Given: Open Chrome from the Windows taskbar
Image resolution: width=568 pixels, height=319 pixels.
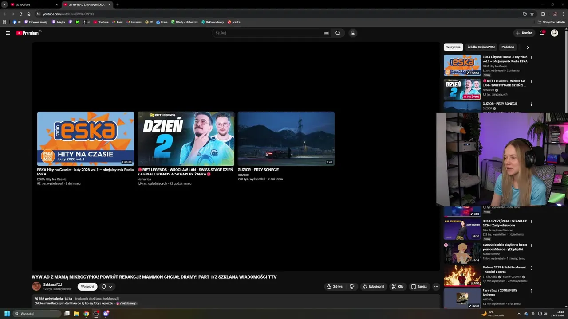Looking at the screenshot, I should 86,314.
